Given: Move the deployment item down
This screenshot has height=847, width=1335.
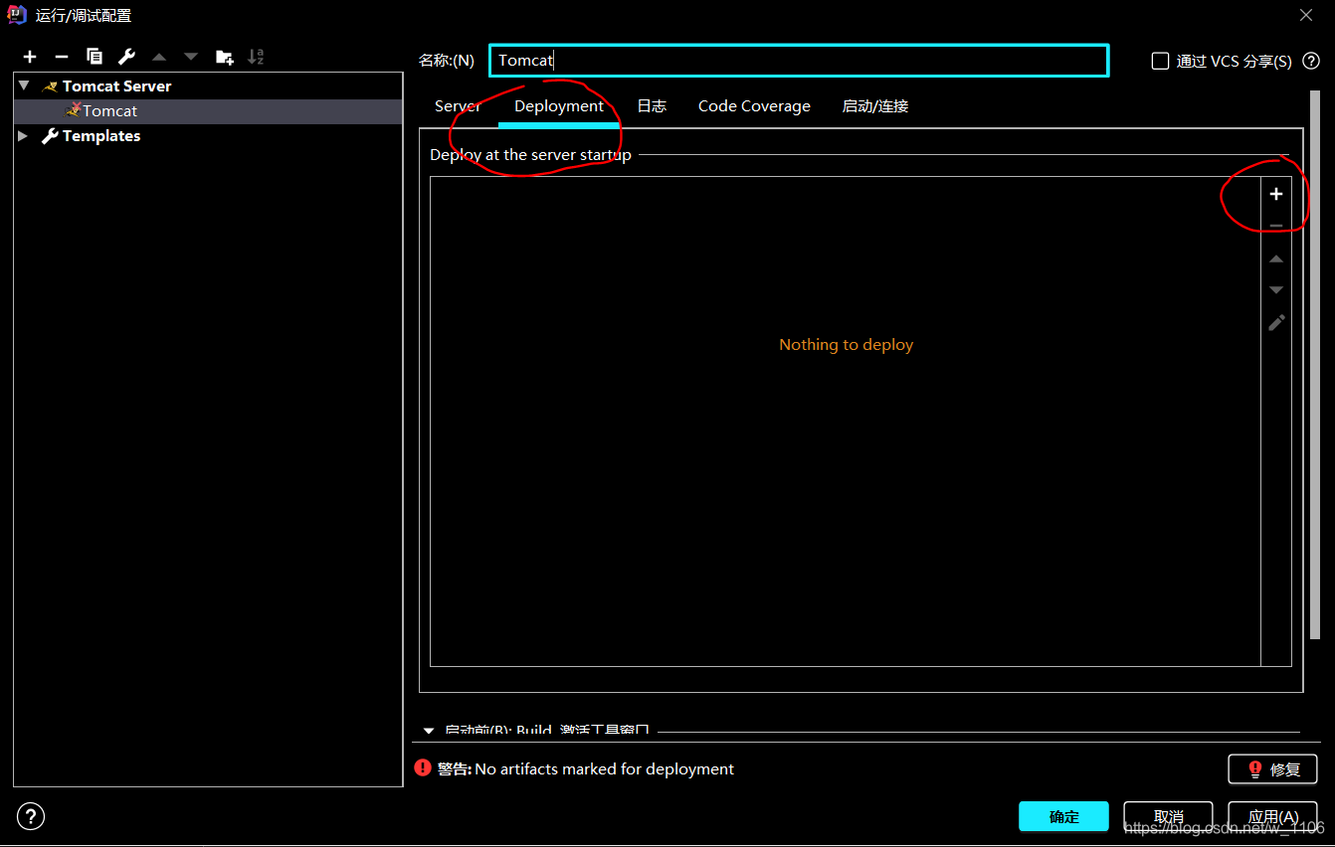Looking at the screenshot, I should pos(1276,290).
